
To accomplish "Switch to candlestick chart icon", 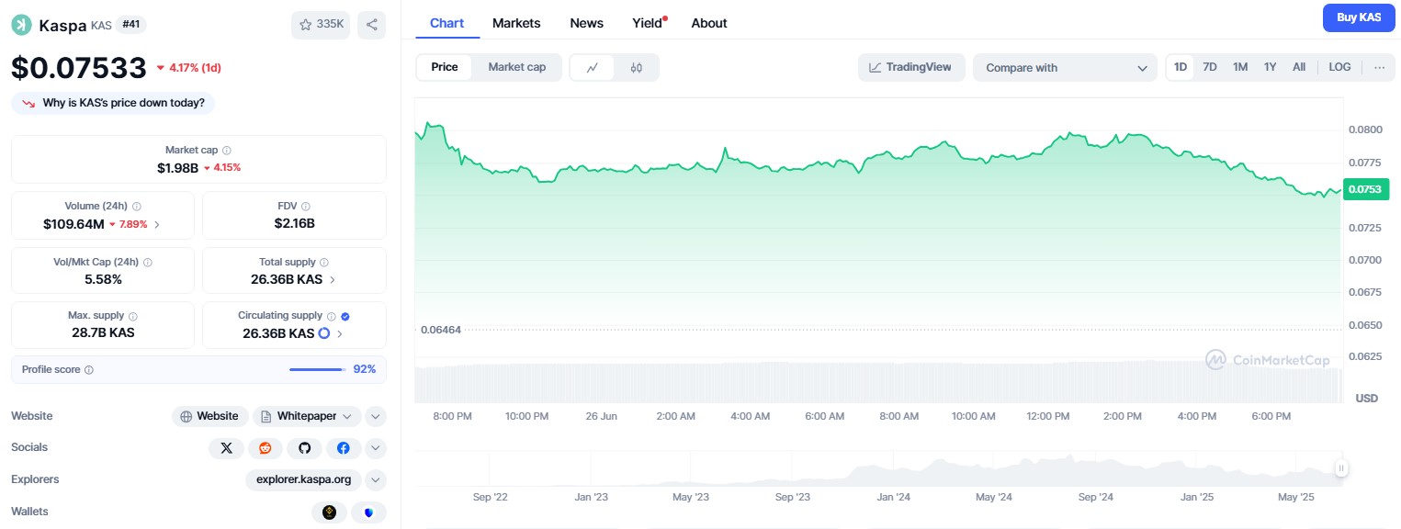I will coord(637,67).
